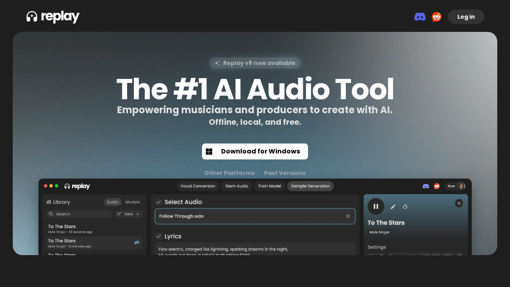
Task: Open the River profile menu
Action: pyautogui.click(x=455, y=186)
